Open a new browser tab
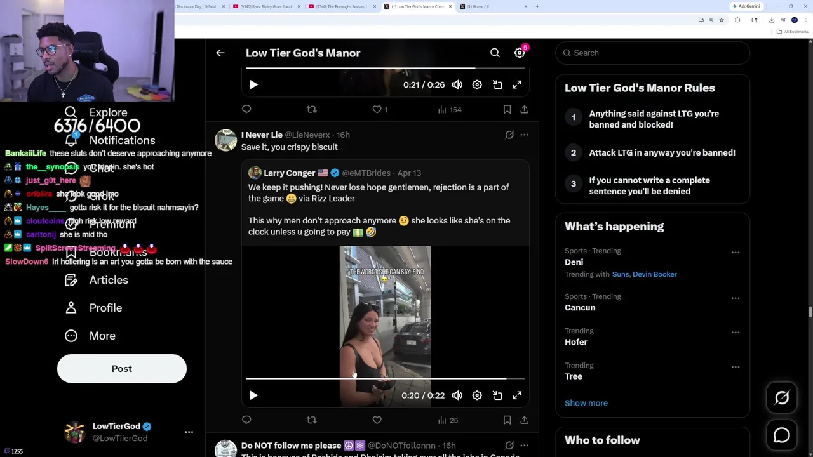 point(537,6)
